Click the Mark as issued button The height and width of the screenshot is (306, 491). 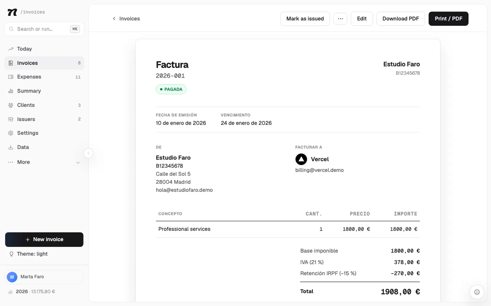tap(305, 19)
